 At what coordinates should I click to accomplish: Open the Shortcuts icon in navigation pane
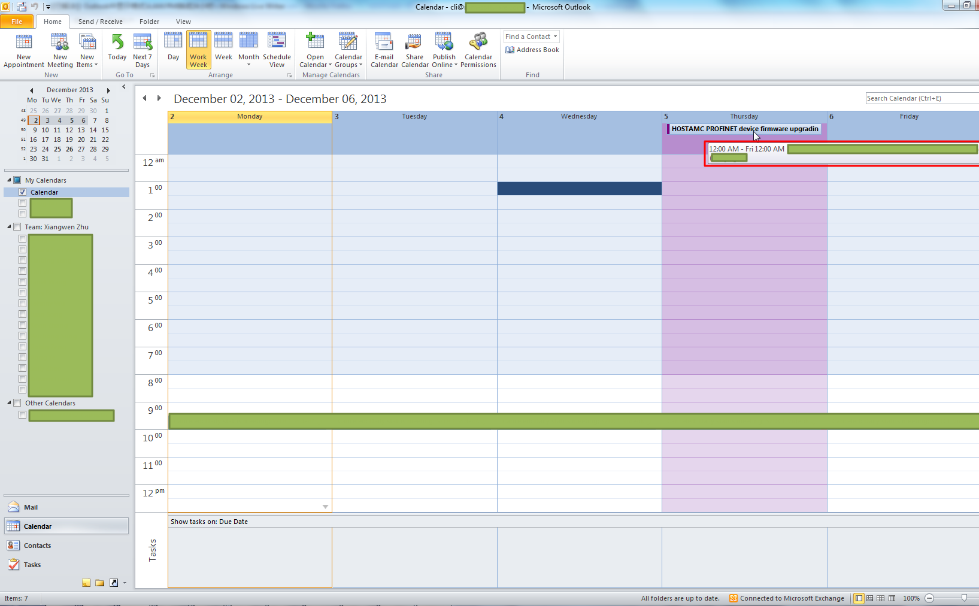(x=113, y=583)
